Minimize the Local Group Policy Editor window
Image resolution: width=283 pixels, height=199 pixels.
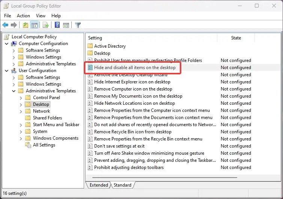[240, 6]
